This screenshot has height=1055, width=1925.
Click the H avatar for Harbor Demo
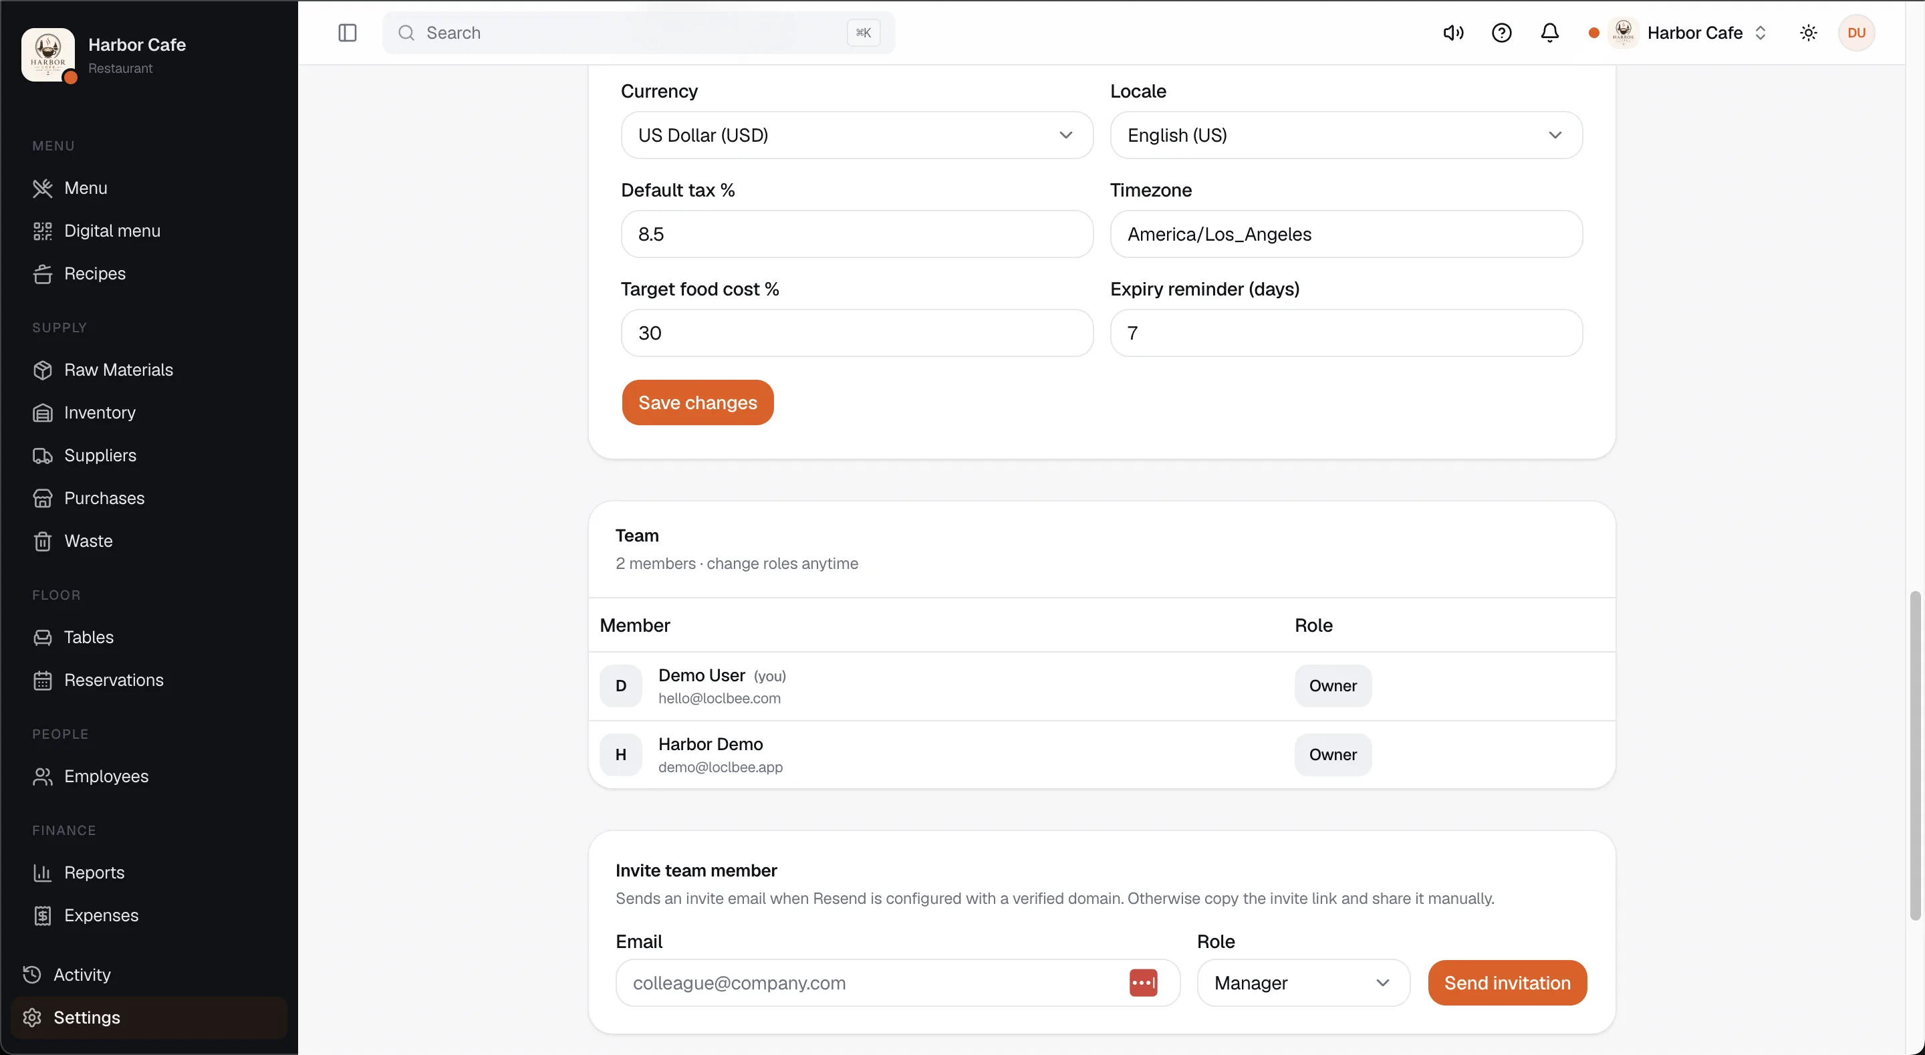(621, 754)
